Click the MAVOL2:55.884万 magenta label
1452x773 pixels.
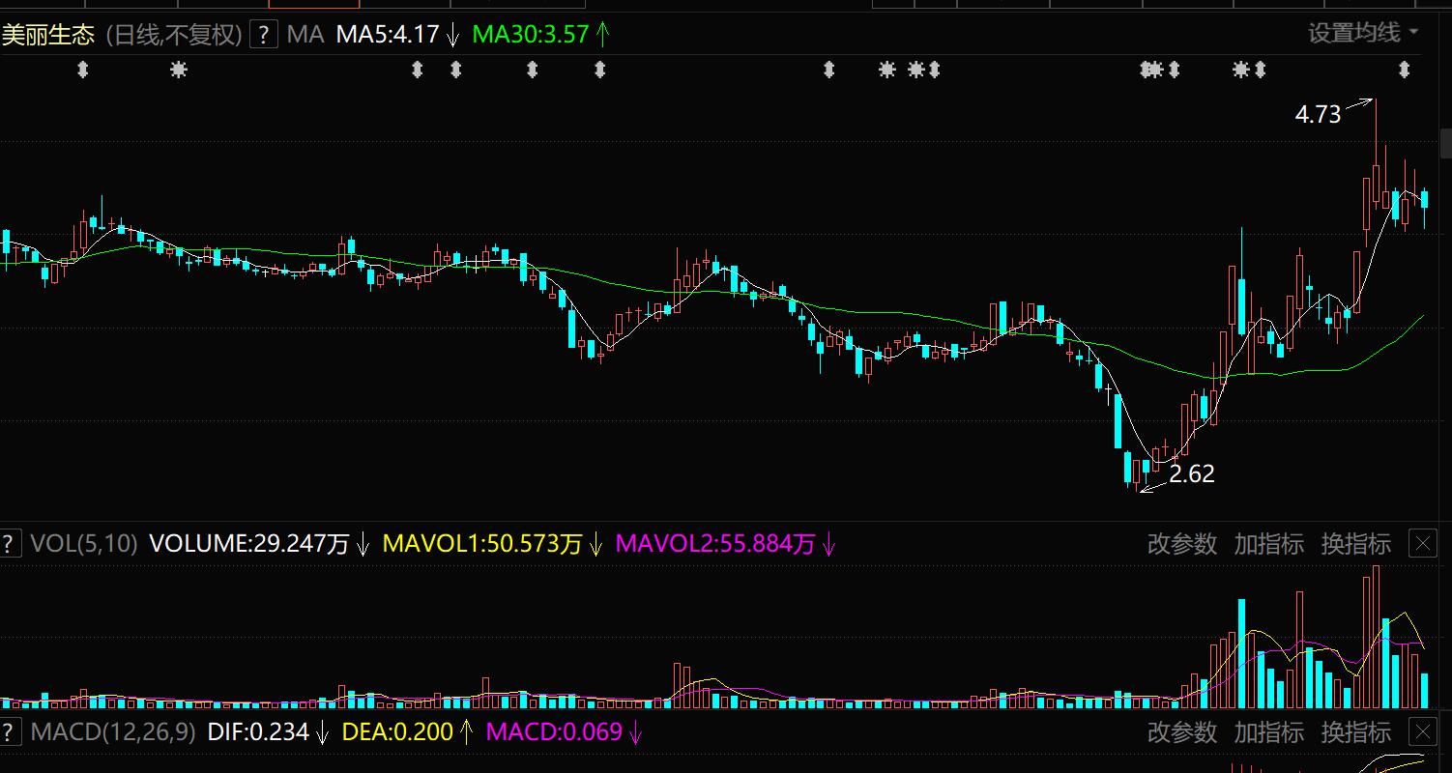click(714, 544)
